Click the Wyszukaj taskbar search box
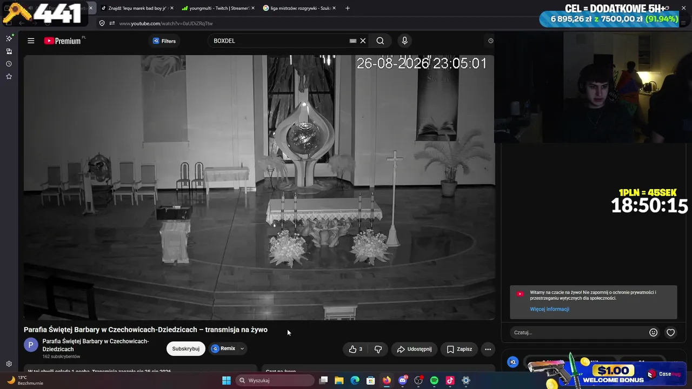 [276, 380]
